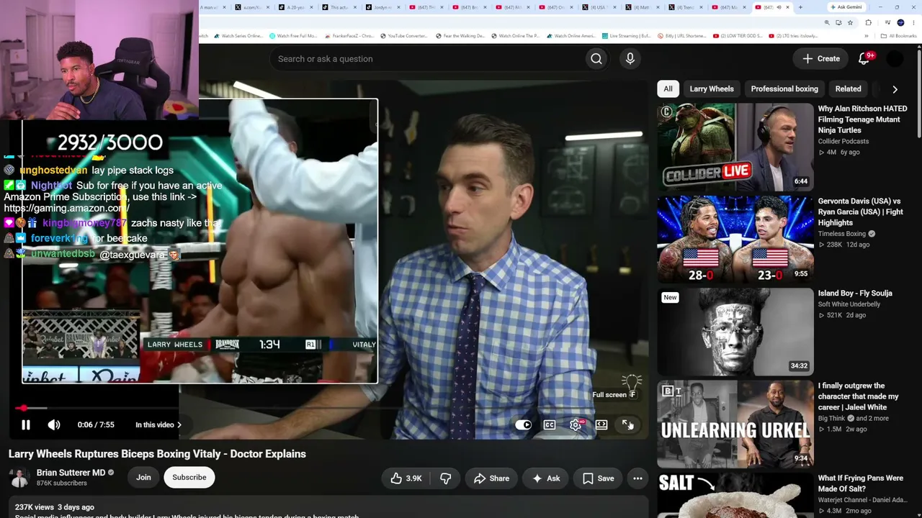
Task: Select the 'Related' filter chip
Action: 848,89
